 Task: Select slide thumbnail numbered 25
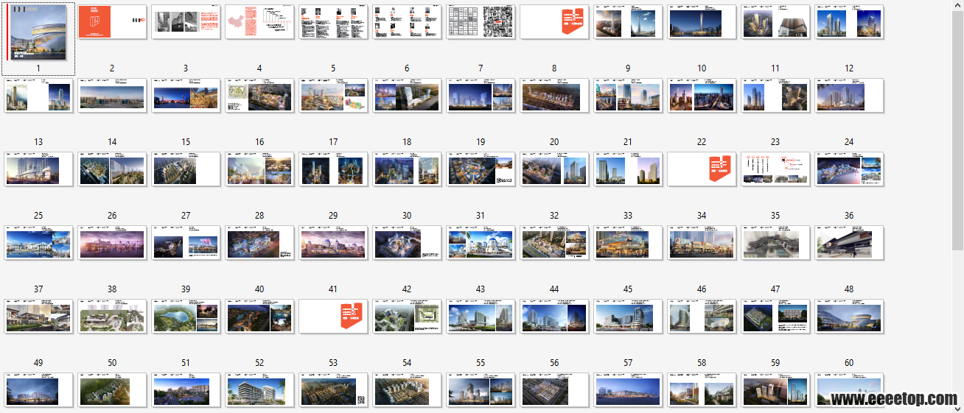[x=38, y=169]
